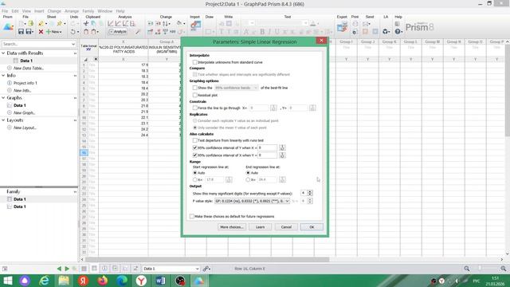Image resolution: width=510 pixels, height=287 pixels.
Task: Click the green Next sheet arrow
Action: coord(67,269)
